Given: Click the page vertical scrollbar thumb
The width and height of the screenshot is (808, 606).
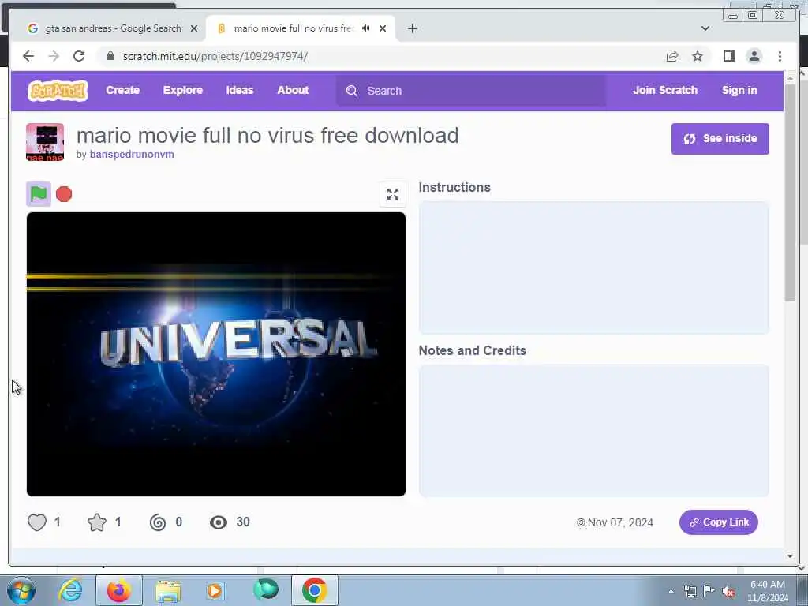Looking at the screenshot, I should [790, 193].
